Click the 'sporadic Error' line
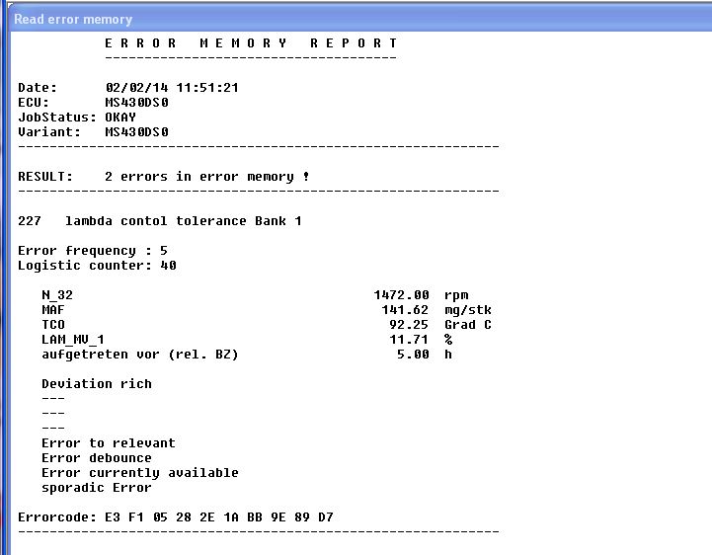The height and width of the screenshot is (555, 712). [x=97, y=488]
